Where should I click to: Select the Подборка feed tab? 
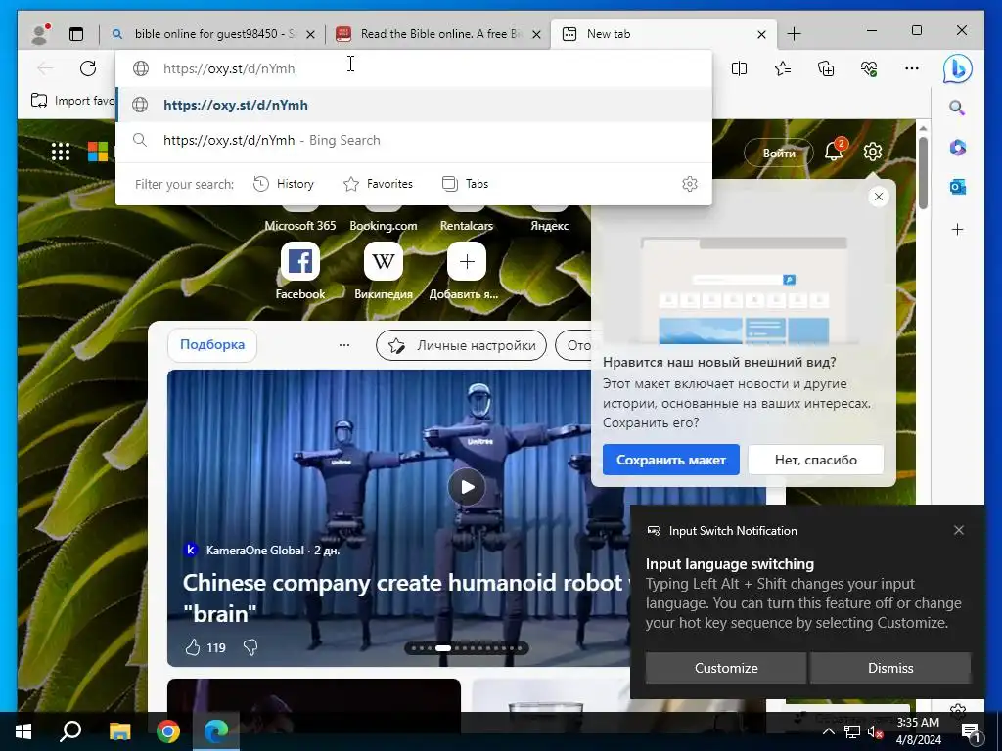212,345
